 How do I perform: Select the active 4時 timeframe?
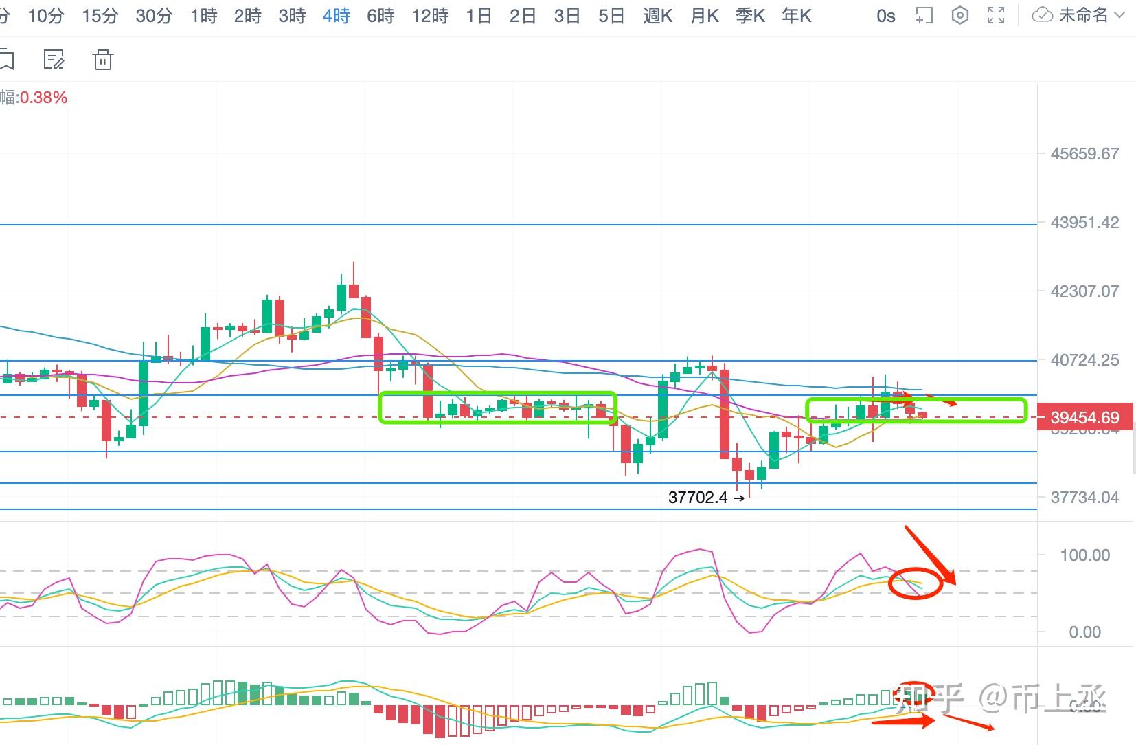coord(337,16)
